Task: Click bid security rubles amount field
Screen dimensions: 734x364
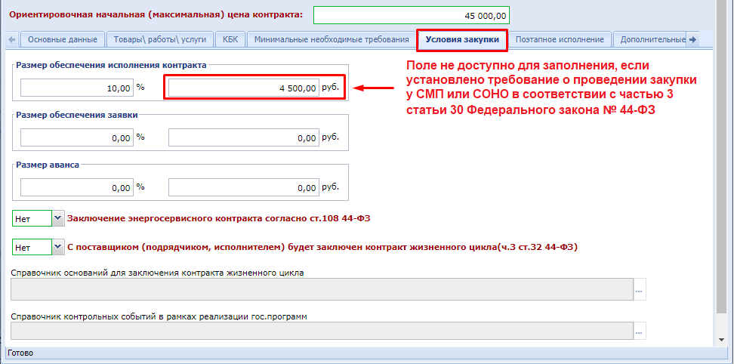Action: click(x=243, y=138)
